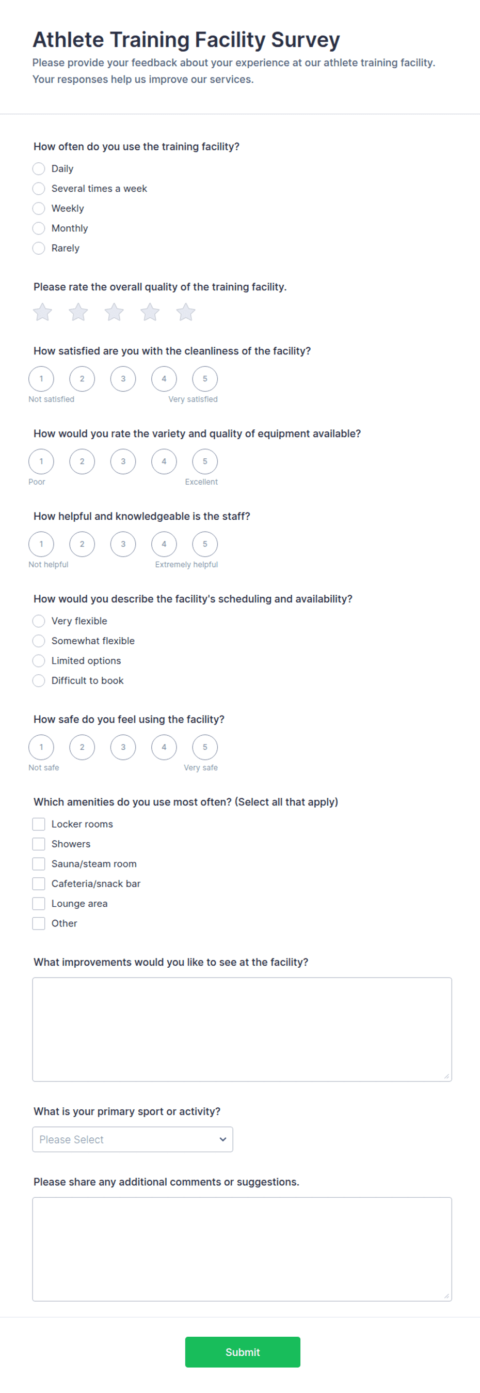Pick Difficult to book radio option
The height and width of the screenshot is (1393, 480).
click(x=39, y=680)
